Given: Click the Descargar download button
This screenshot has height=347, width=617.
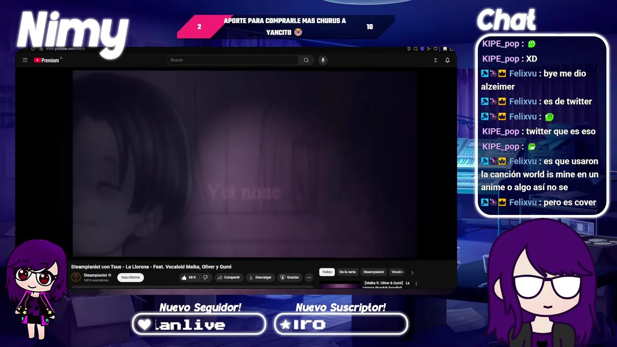Looking at the screenshot, I should pos(260,278).
